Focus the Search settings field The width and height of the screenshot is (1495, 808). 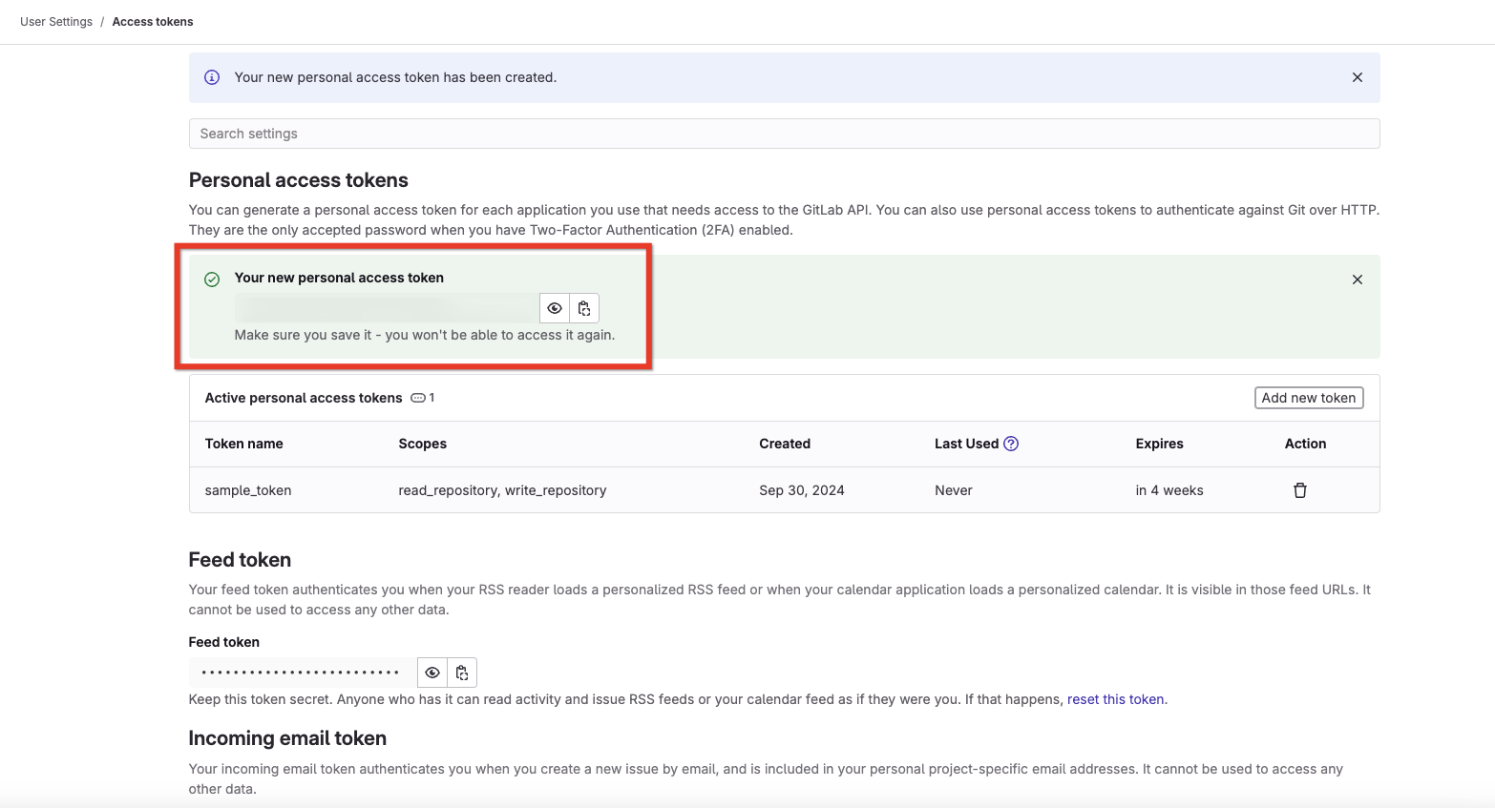click(783, 134)
